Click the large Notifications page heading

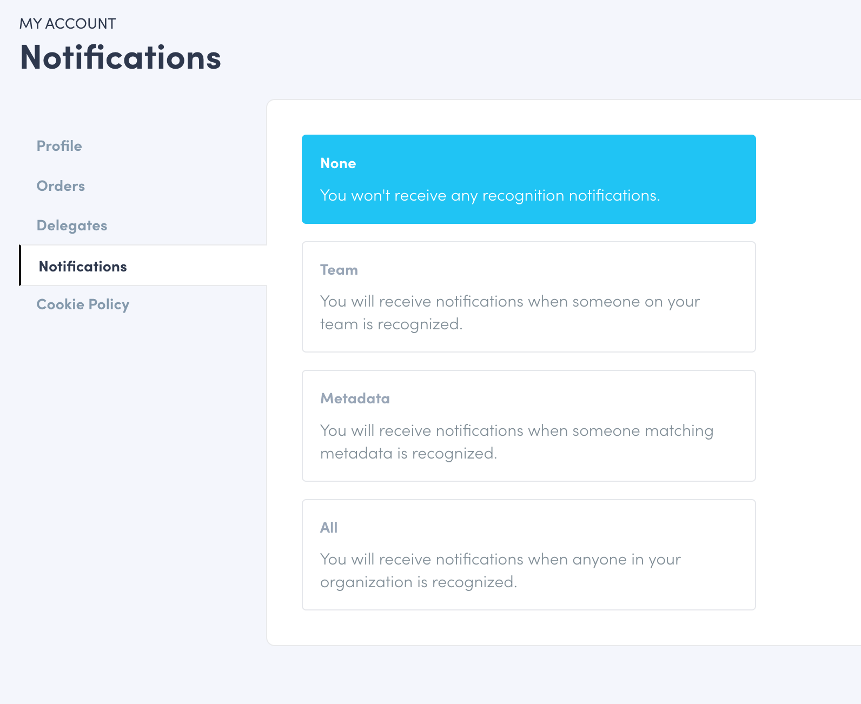(120, 57)
